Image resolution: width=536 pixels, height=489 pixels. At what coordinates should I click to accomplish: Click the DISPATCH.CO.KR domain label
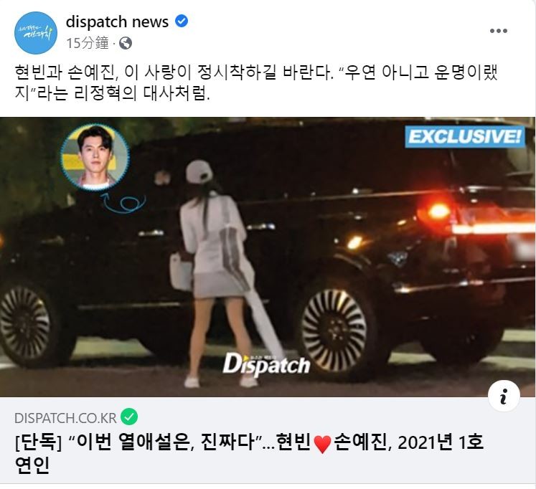coord(65,418)
